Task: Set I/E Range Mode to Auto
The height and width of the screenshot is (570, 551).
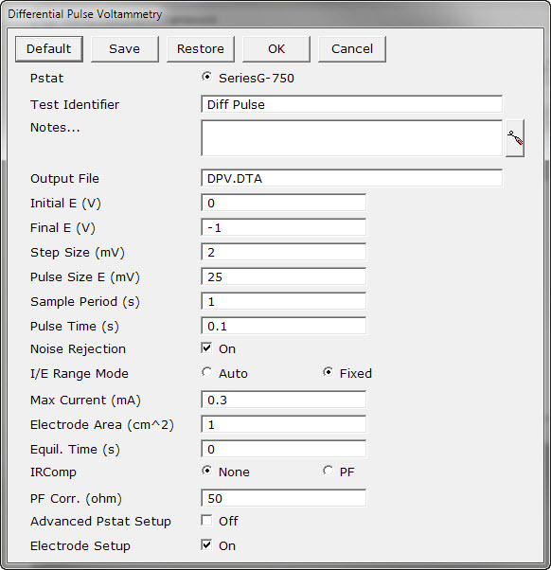Action: click(x=206, y=372)
